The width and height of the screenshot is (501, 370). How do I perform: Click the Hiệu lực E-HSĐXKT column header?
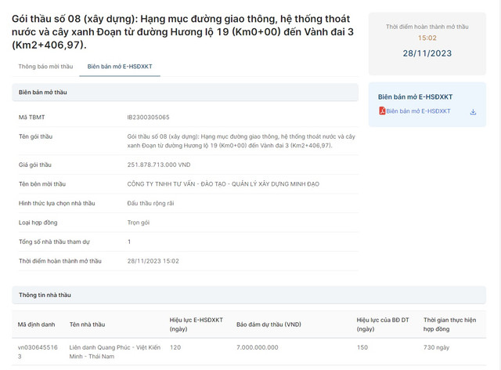click(x=196, y=324)
